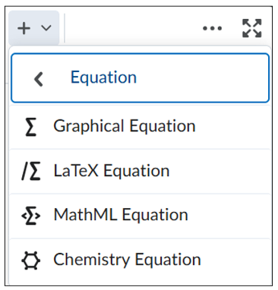Click the Equation submenu header label
The width and height of the screenshot is (278, 290).
[x=103, y=77]
